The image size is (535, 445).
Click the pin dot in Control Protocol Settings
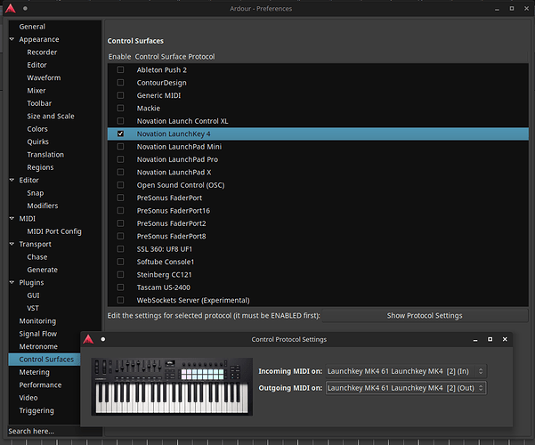[103, 339]
